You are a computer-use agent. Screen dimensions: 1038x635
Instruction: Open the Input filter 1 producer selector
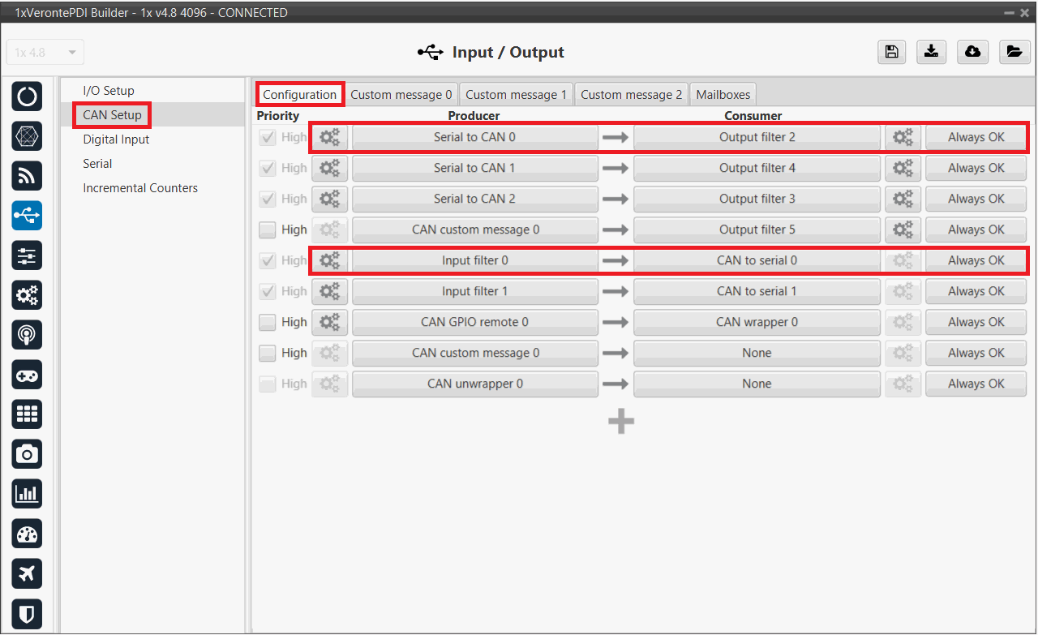(x=474, y=291)
